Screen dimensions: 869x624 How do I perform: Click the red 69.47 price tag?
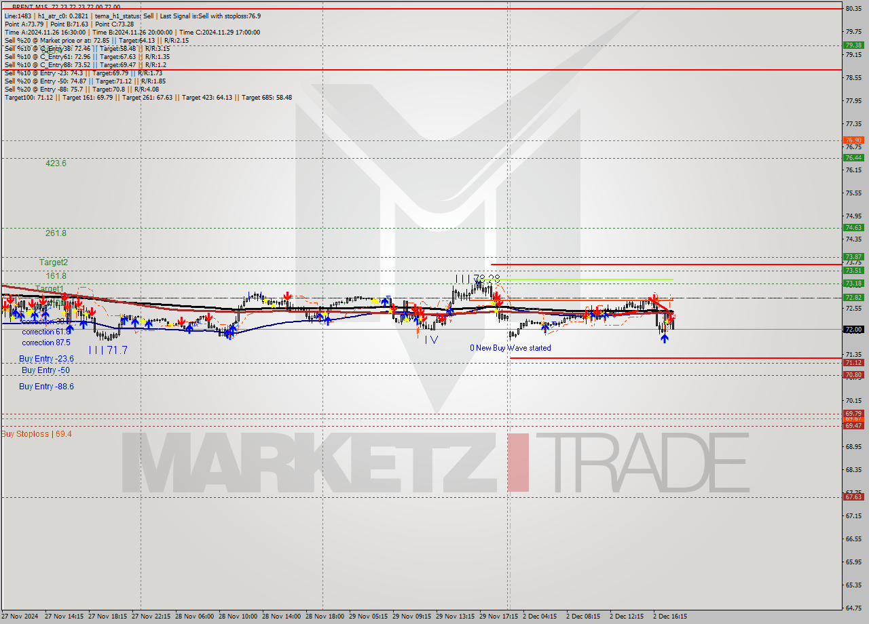coord(853,426)
